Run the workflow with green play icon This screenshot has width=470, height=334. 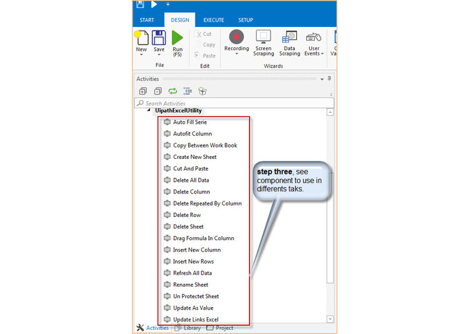pyautogui.click(x=177, y=38)
